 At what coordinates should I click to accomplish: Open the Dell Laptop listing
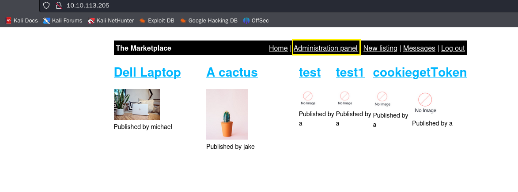click(147, 72)
